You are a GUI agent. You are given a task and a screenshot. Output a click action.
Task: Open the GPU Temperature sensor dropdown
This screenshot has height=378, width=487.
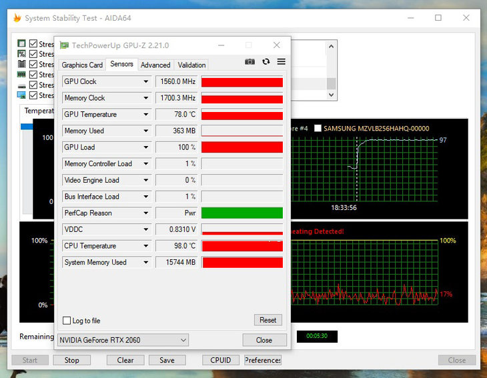[x=145, y=114]
